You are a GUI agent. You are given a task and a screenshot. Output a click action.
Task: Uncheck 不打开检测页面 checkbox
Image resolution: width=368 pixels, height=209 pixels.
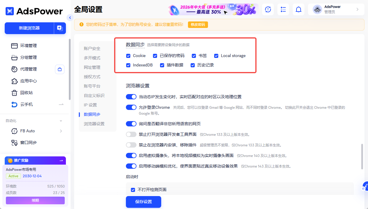point(133,190)
